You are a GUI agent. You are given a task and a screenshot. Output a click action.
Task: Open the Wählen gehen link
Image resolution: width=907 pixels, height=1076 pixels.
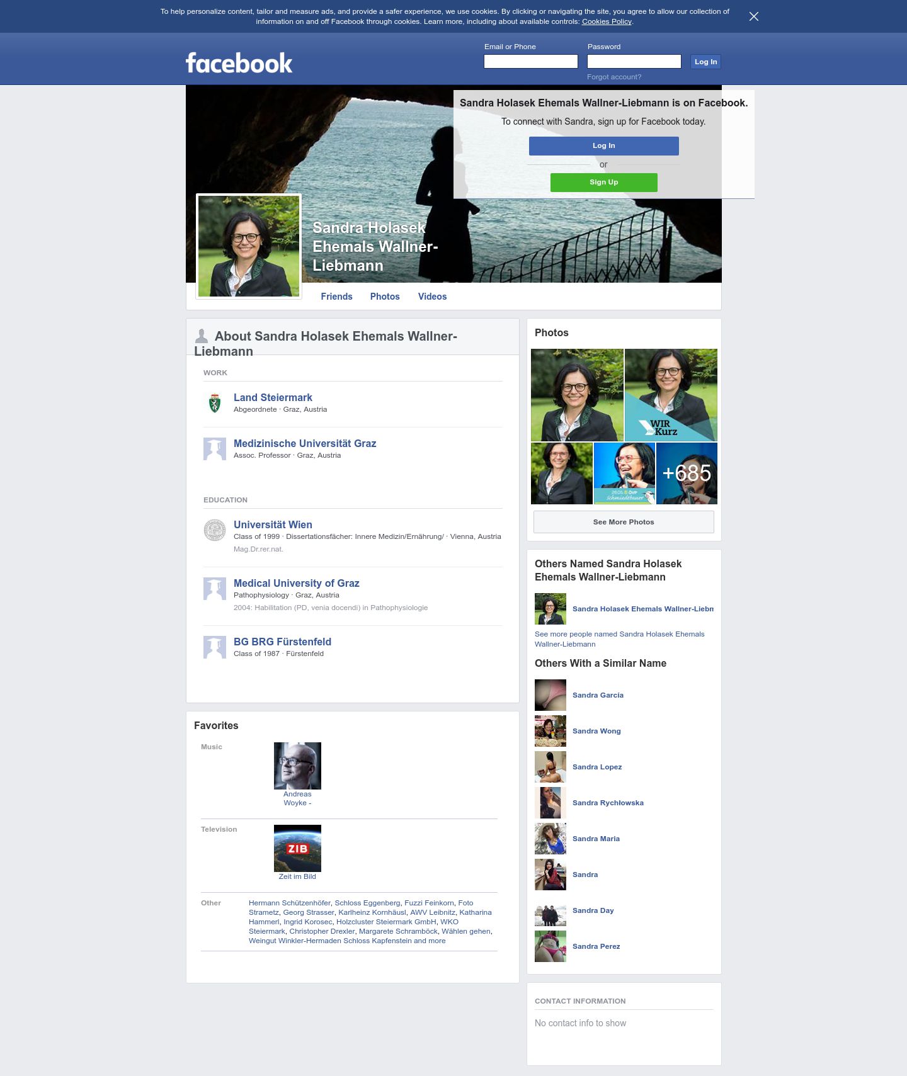pos(466,931)
